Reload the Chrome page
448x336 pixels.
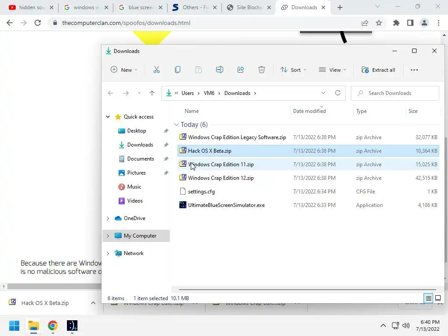[38, 23]
